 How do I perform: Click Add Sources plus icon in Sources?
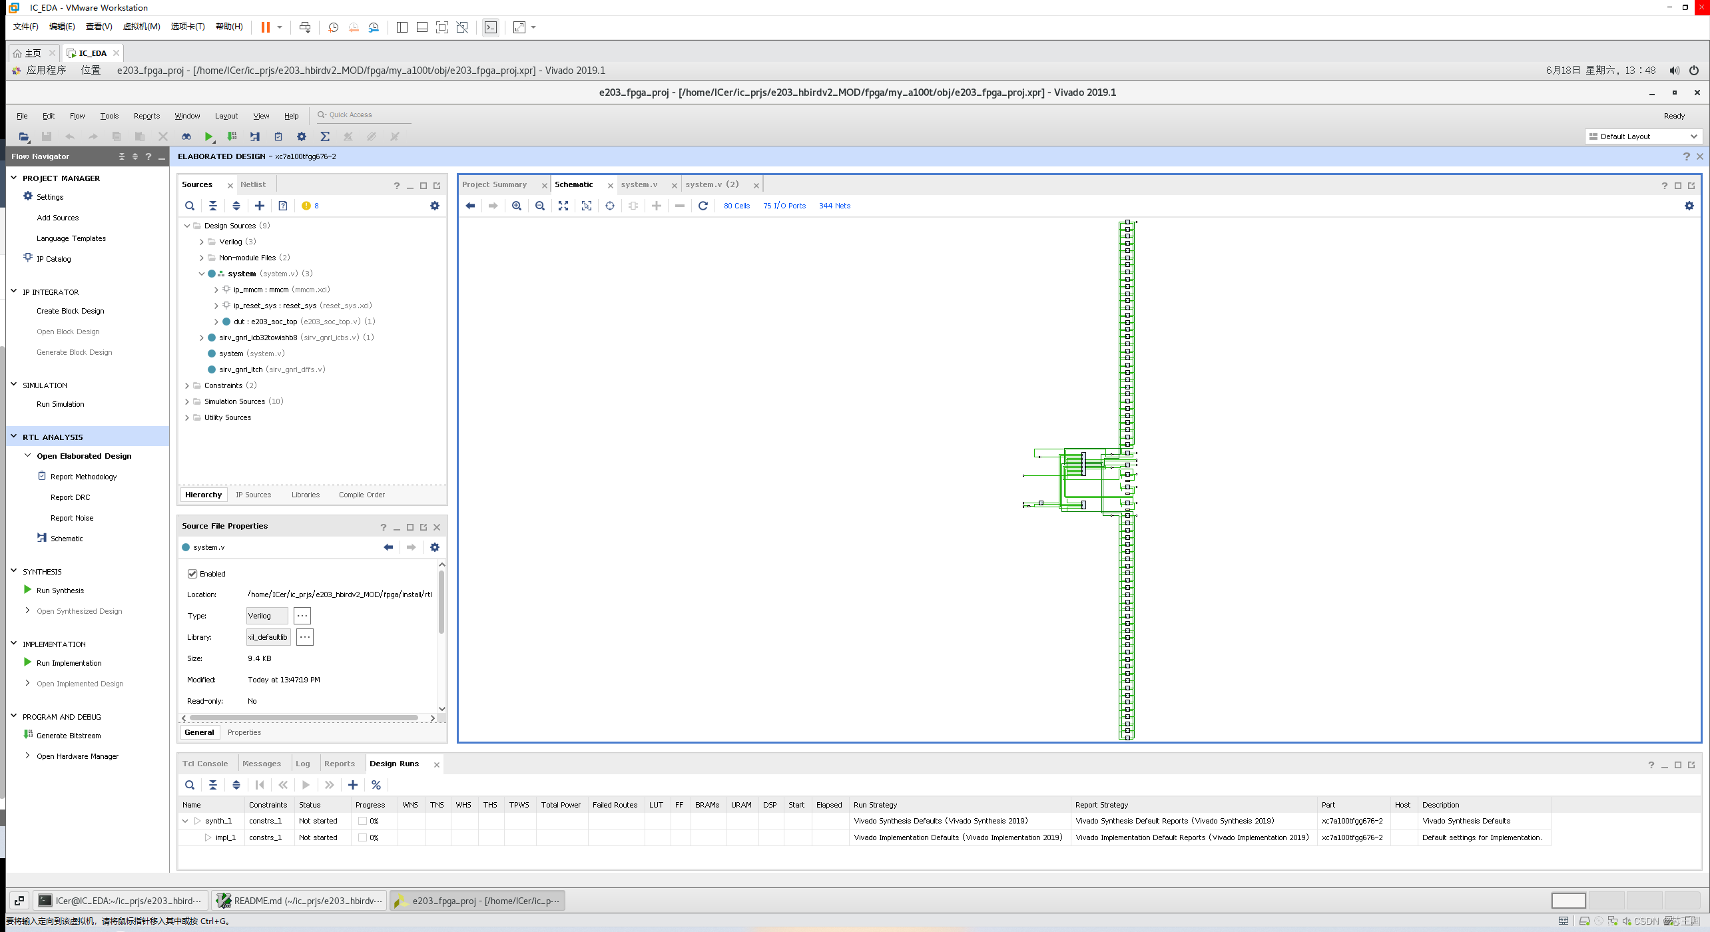click(260, 206)
